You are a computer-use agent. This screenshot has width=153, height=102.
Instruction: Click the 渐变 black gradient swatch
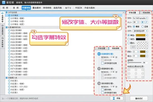click(x=140, y=39)
